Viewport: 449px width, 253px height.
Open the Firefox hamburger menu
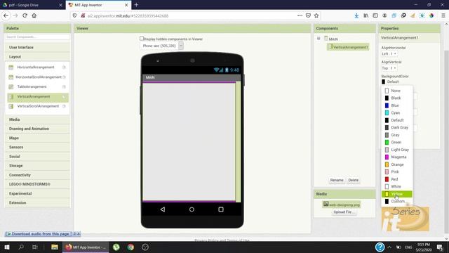pos(443,15)
